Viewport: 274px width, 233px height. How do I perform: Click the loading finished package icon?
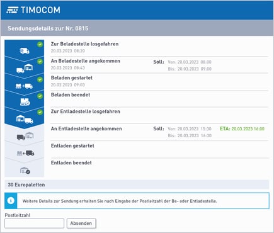(x=25, y=102)
